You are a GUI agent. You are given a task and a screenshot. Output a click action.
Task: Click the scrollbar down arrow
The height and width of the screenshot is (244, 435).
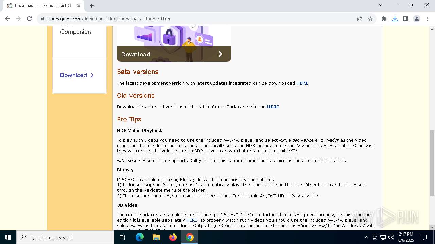432,227
